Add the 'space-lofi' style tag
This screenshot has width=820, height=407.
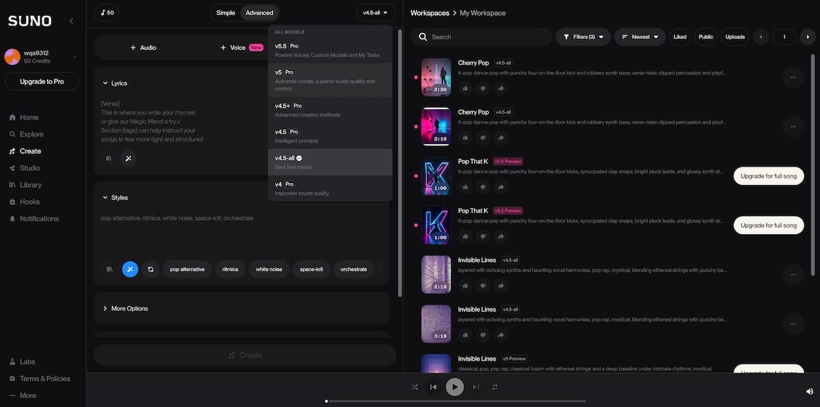pos(311,269)
